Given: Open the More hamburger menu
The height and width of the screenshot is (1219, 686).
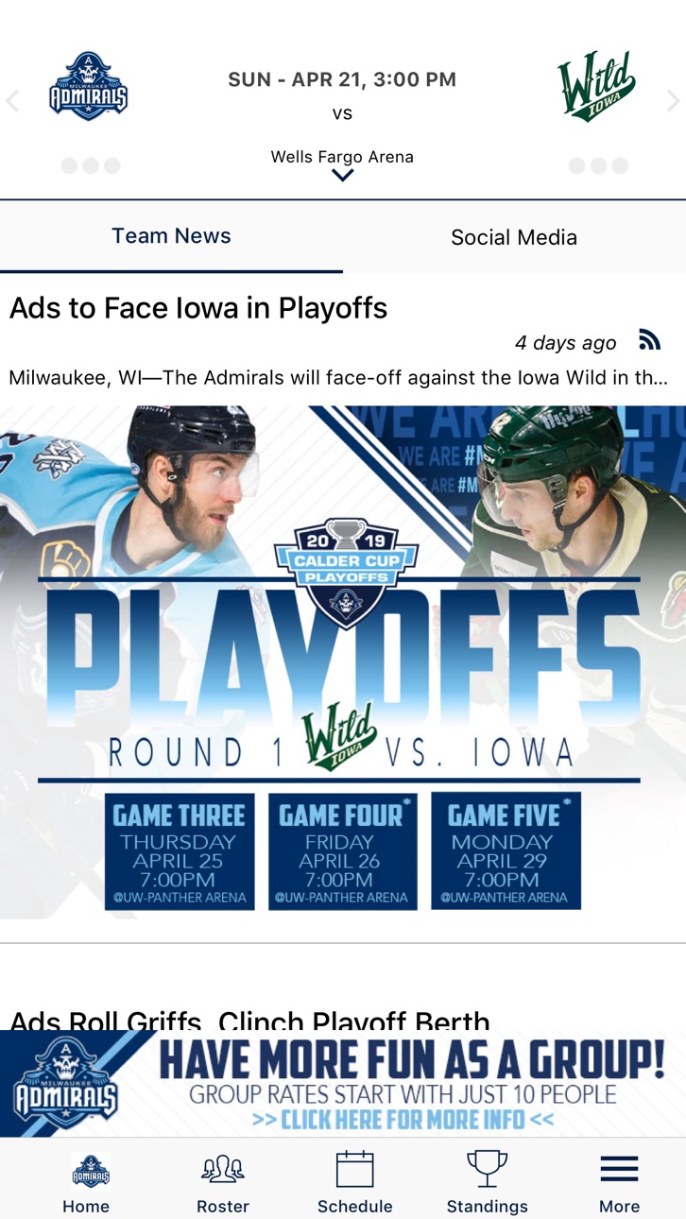Looking at the screenshot, I should click(x=619, y=1170).
